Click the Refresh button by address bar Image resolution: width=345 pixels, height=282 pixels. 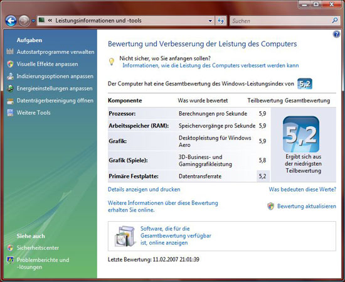pyautogui.click(x=221, y=21)
